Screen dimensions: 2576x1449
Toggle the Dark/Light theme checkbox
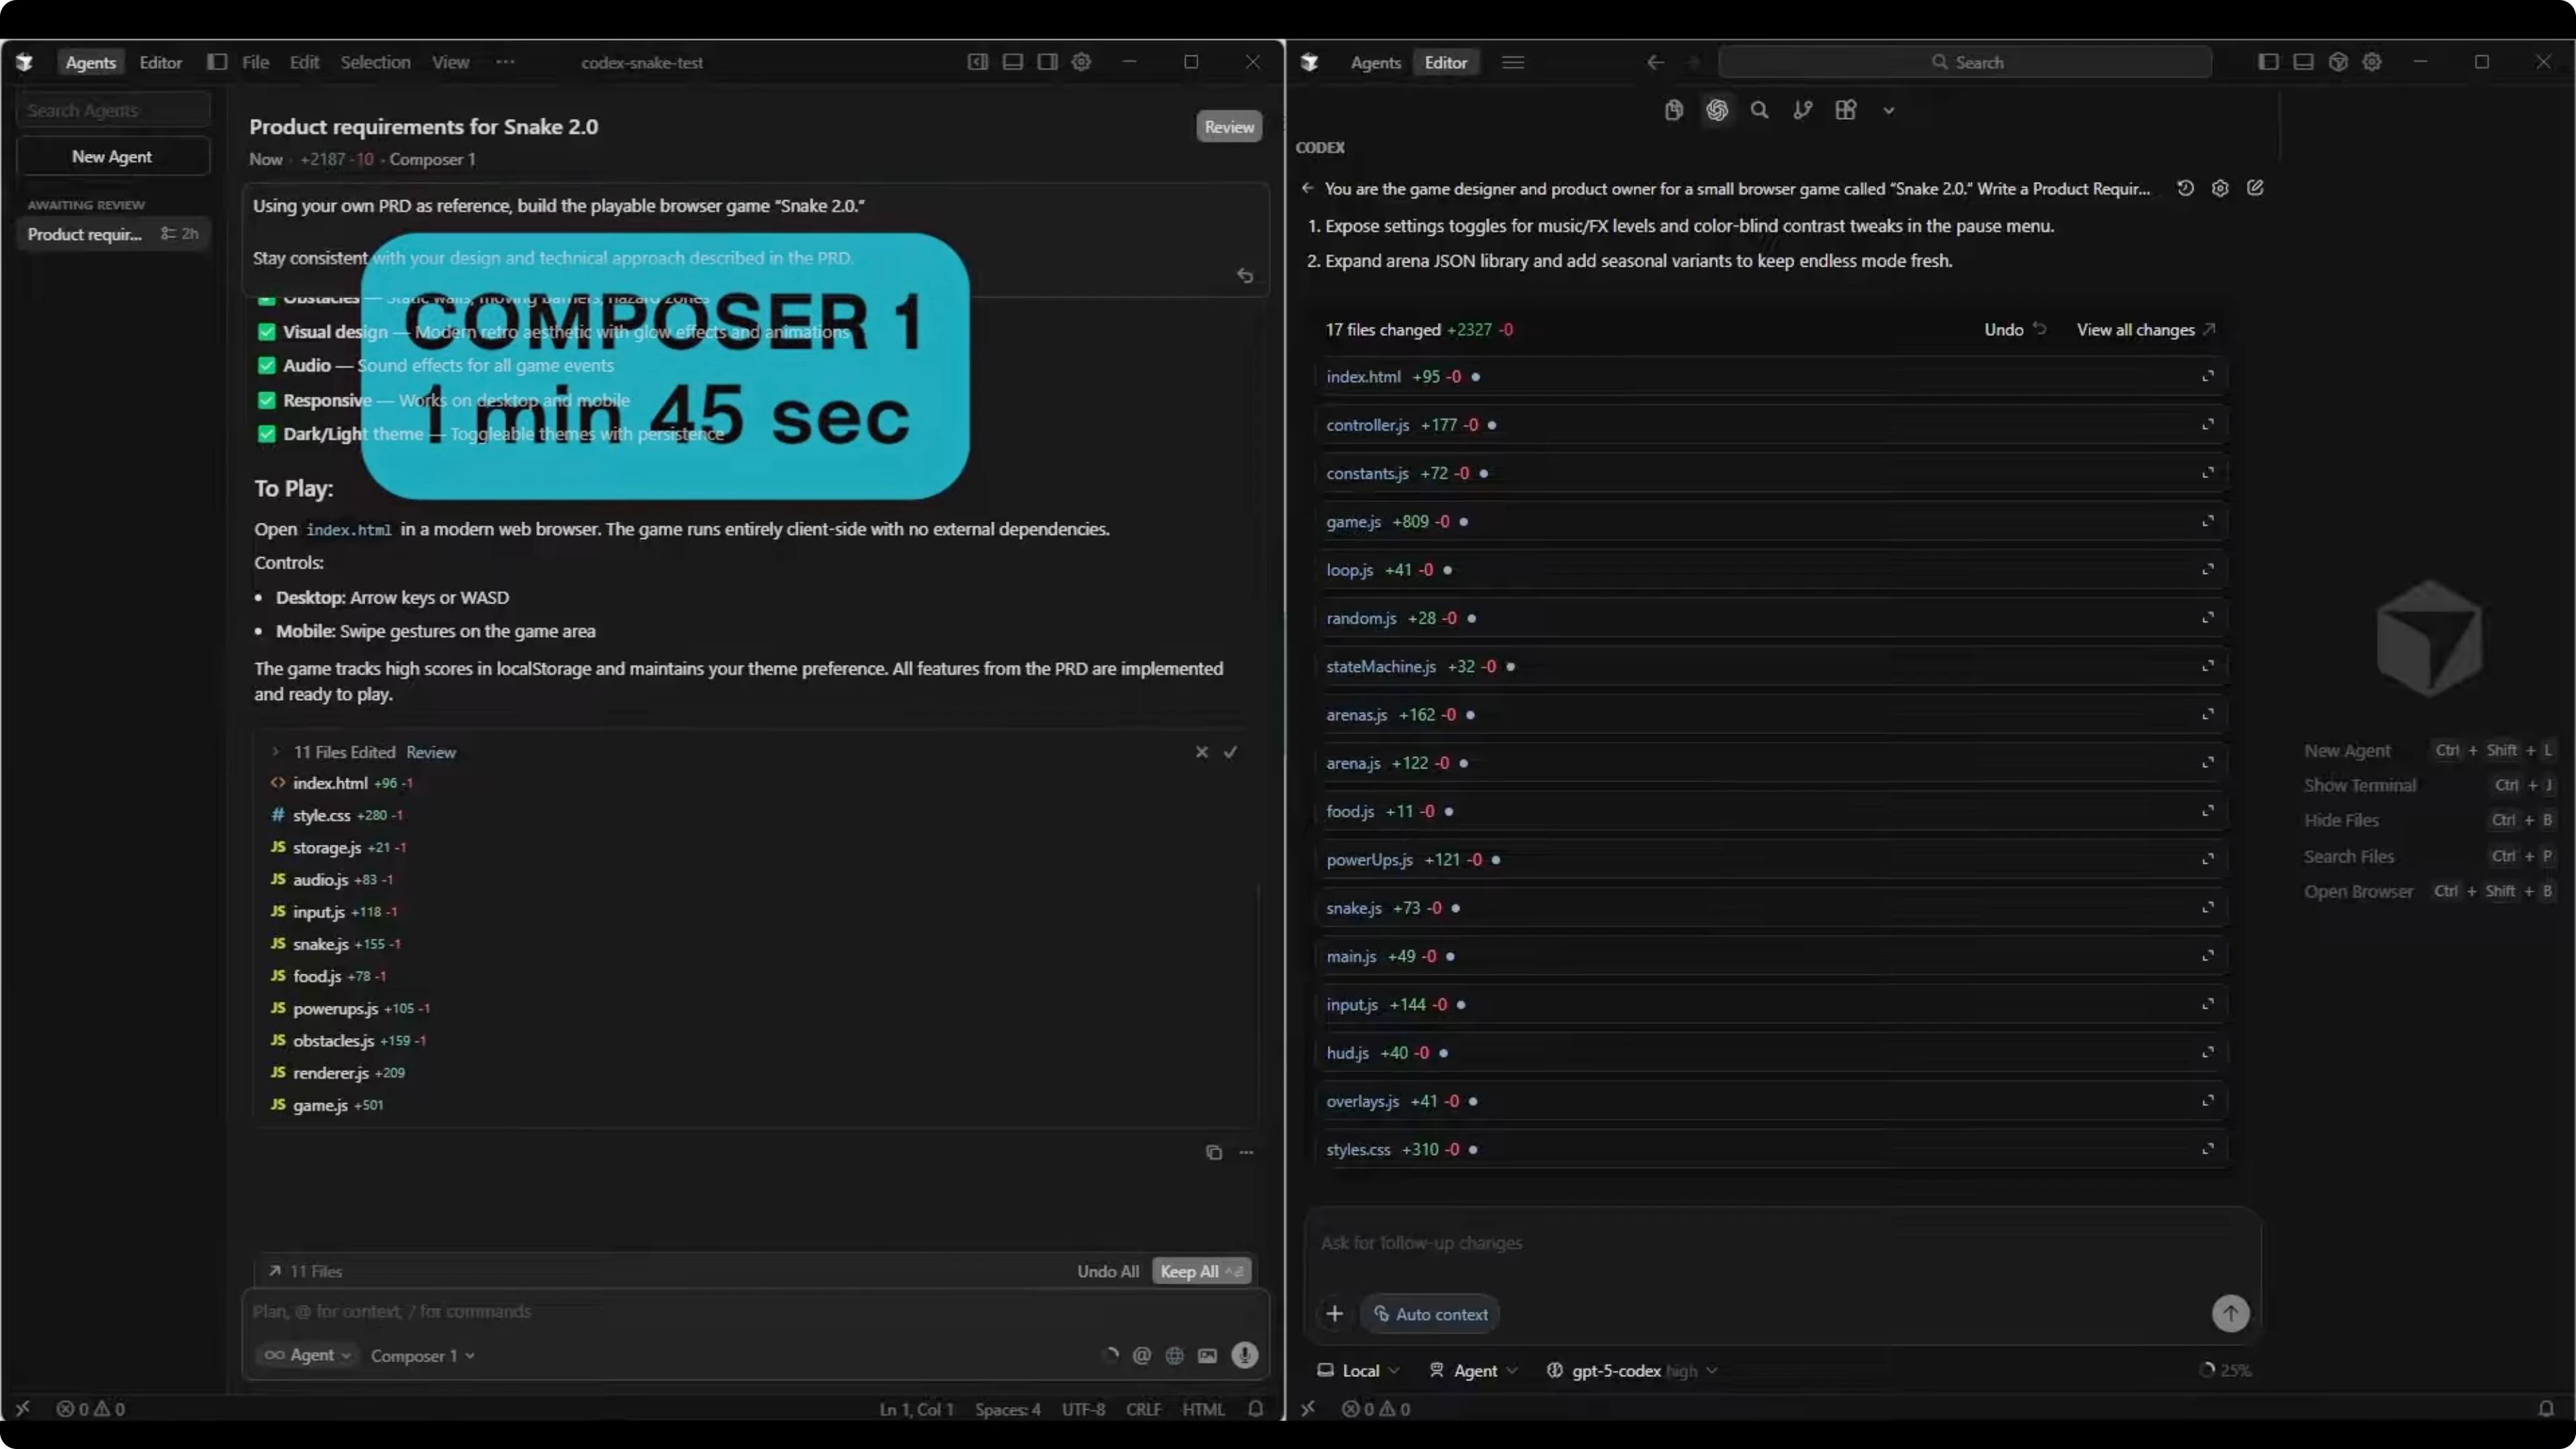(266, 434)
